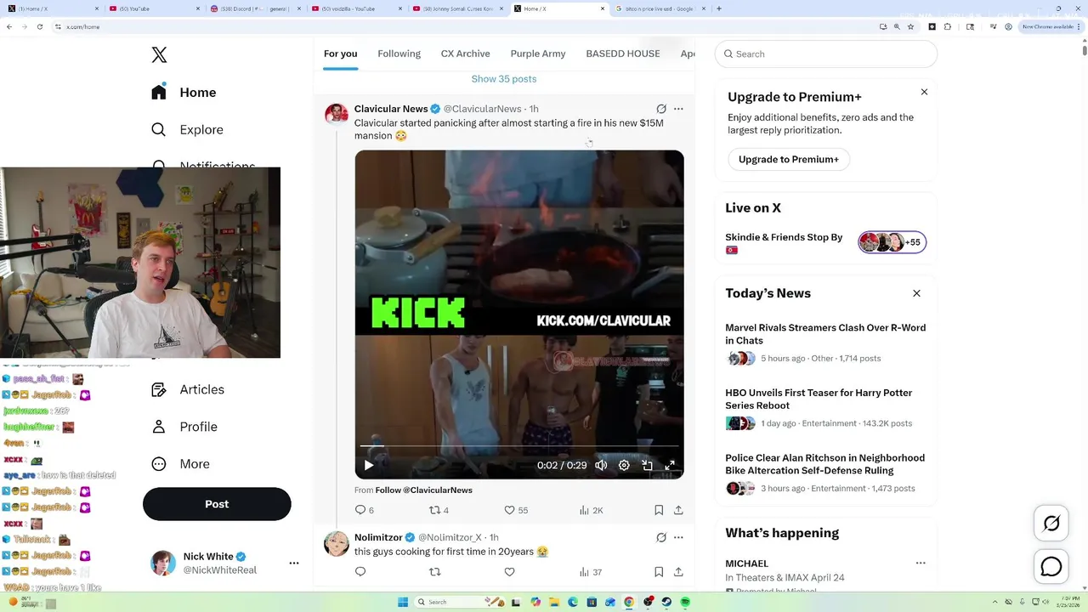This screenshot has height=612, width=1088.
Task: Open options for MICHAEL promoted trend
Action: (921, 563)
